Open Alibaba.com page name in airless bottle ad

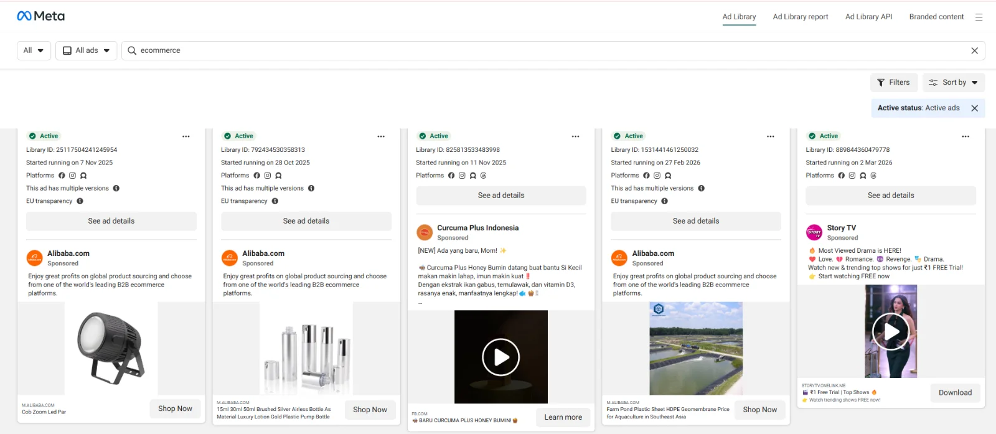pos(263,253)
